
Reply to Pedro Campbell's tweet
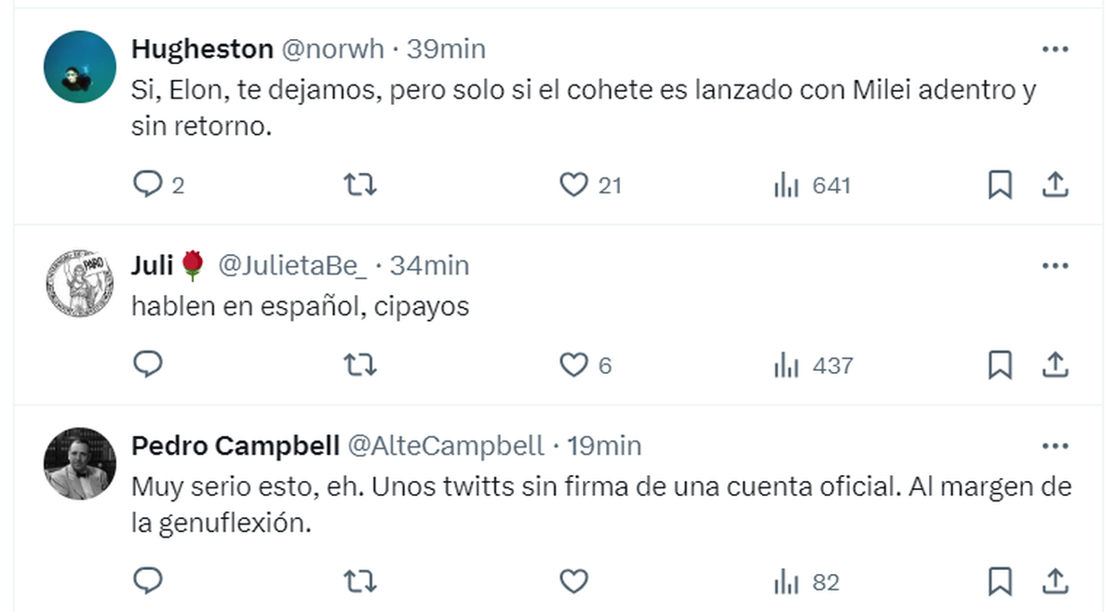pyautogui.click(x=148, y=581)
